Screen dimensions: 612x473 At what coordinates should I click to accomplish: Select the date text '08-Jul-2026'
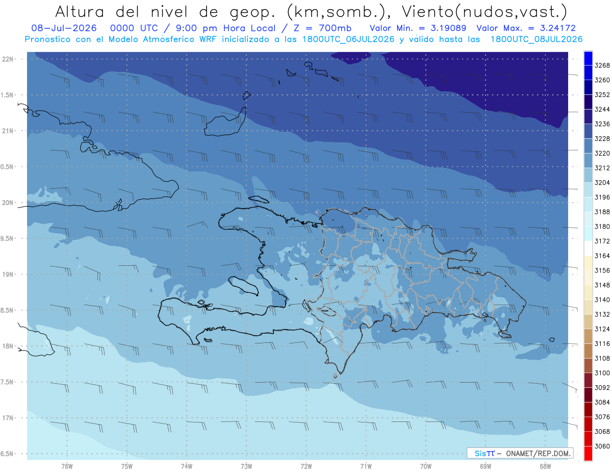[x=65, y=28]
